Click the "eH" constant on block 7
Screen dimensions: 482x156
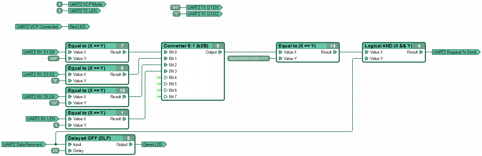(x=54, y=58)
